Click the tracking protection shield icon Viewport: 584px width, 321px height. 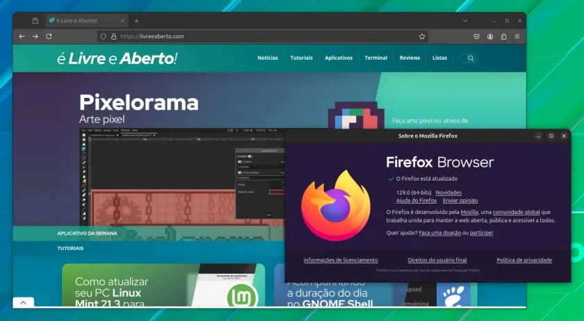(x=104, y=37)
